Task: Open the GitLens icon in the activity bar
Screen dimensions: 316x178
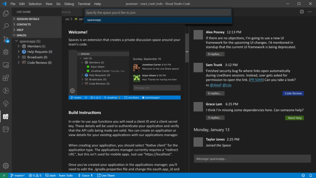Action: tap(6, 90)
